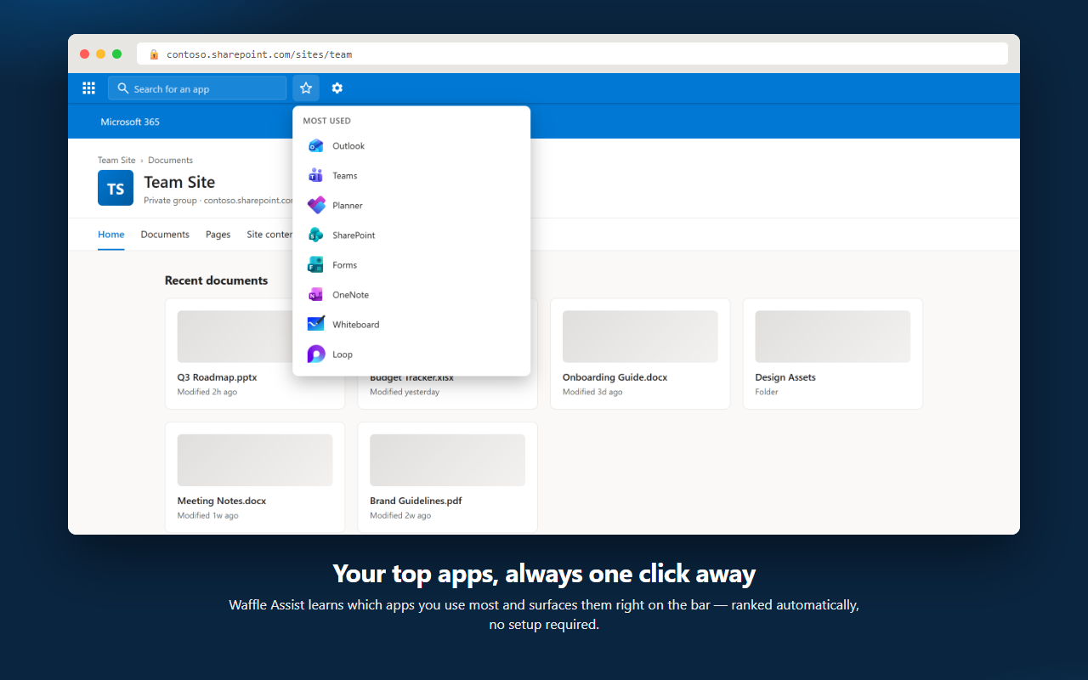Image resolution: width=1088 pixels, height=680 pixels.
Task: Open the Brand Guidelines.pdf thumbnail
Action: (x=447, y=460)
